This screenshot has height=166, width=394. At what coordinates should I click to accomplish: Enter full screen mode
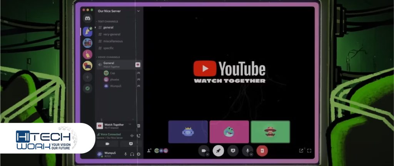pyautogui.click(x=309, y=151)
